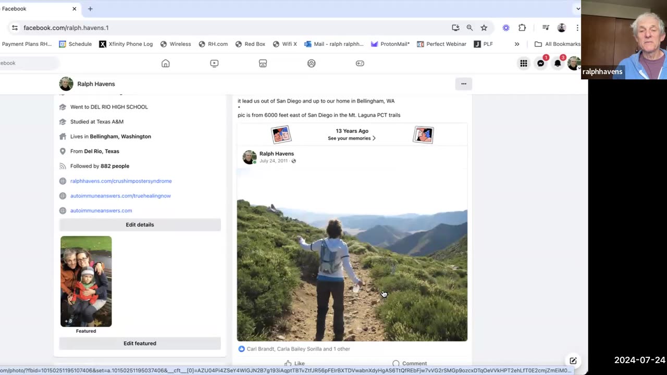Viewport: 667px width, 375px height.
Task: Open Chrome Extensions puzzle icon
Action: pyautogui.click(x=522, y=28)
